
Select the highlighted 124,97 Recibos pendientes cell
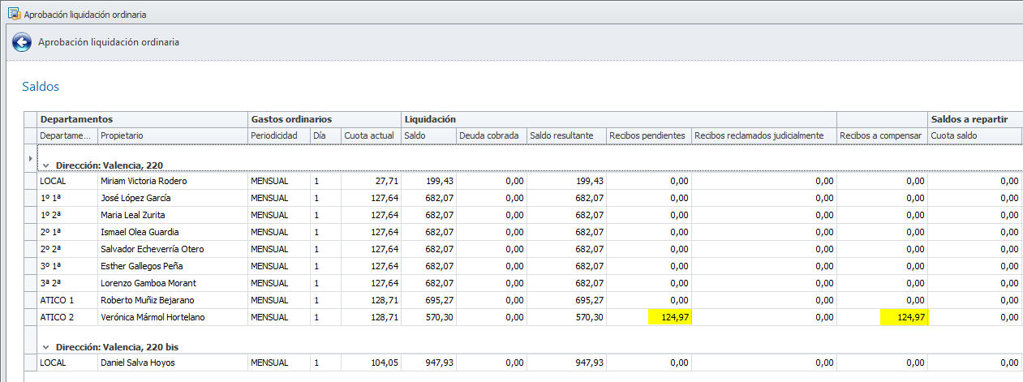tap(668, 317)
